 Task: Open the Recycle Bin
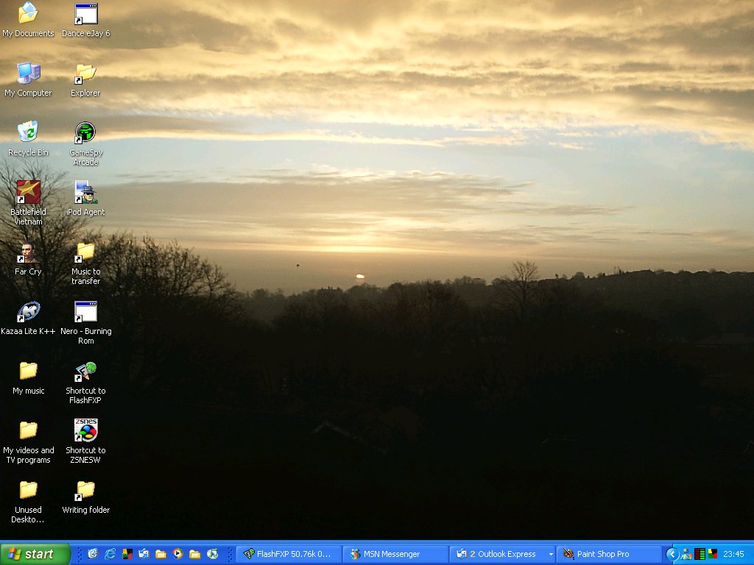point(28,133)
